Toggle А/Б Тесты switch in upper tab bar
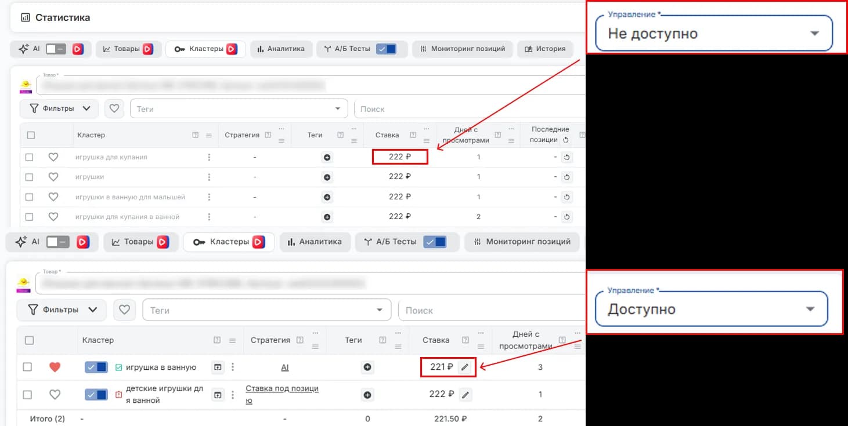The width and height of the screenshot is (848, 426). (x=386, y=49)
